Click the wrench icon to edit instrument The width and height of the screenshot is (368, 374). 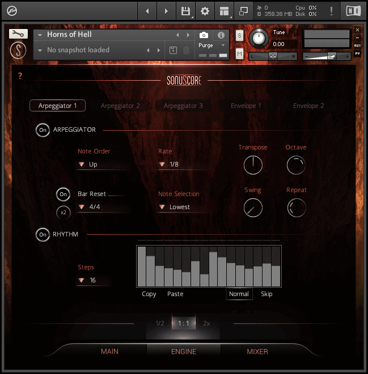[18, 34]
